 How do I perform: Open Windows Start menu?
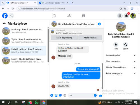pos(3,102)
